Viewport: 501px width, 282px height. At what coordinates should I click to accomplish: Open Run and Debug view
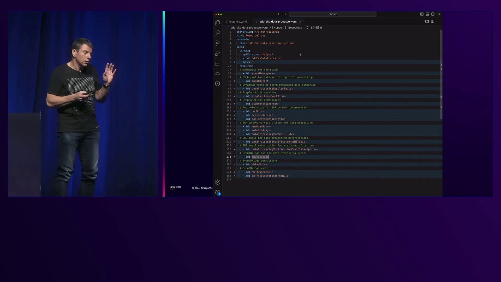click(x=217, y=53)
